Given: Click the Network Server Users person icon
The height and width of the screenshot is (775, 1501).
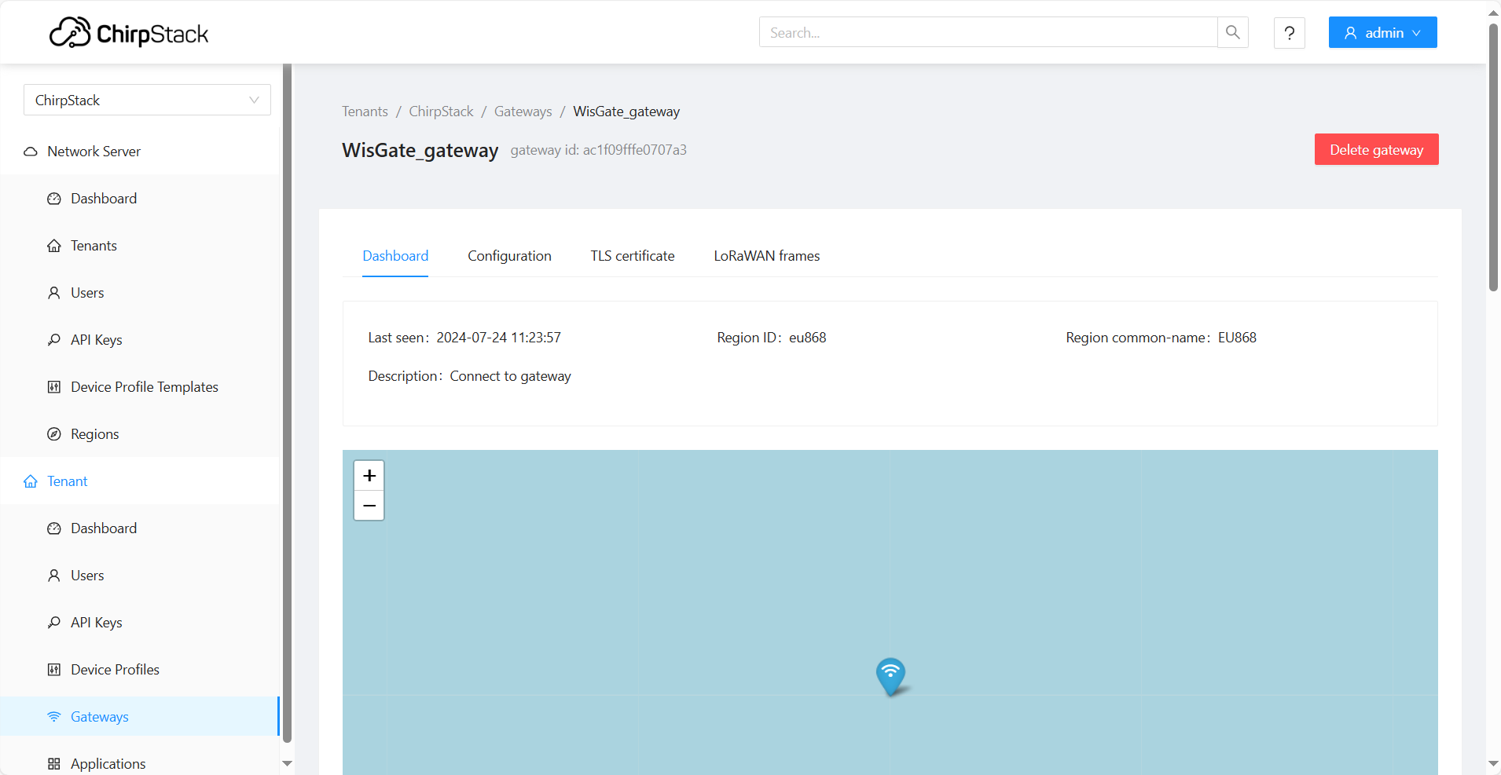Looking at the screenshot, I should coord(54,293).
